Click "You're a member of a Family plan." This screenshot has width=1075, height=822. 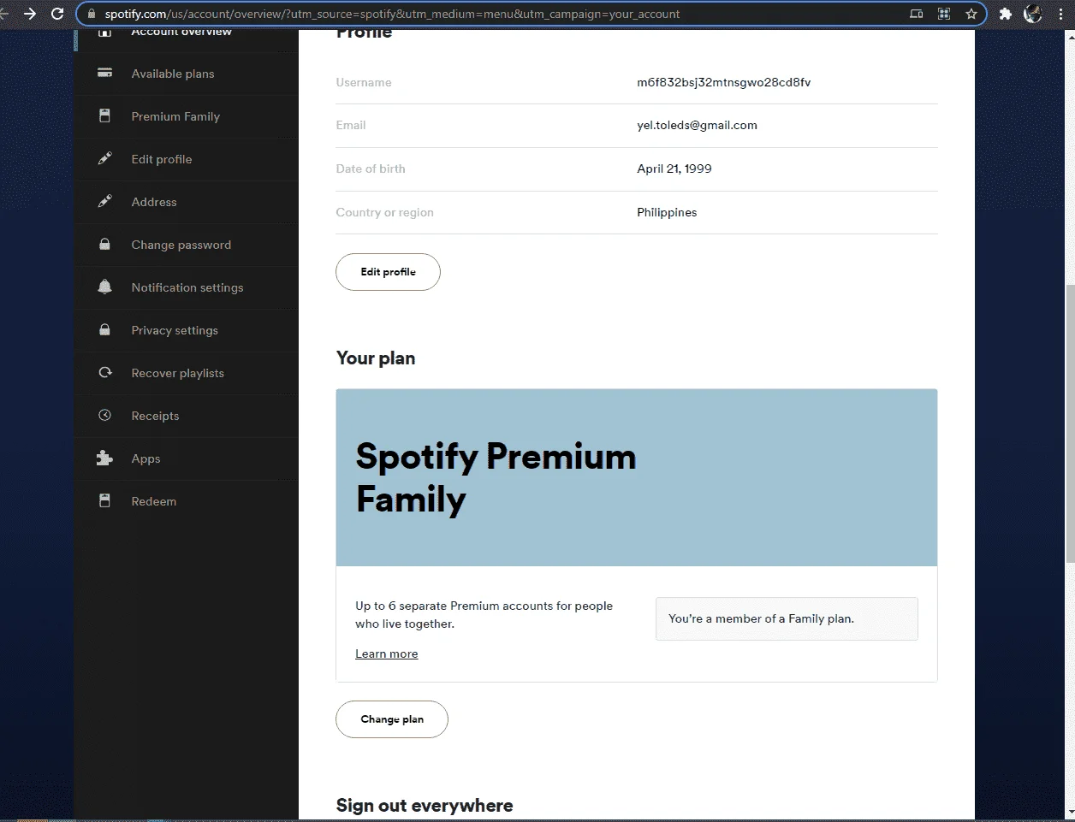(x=761, y=618)
